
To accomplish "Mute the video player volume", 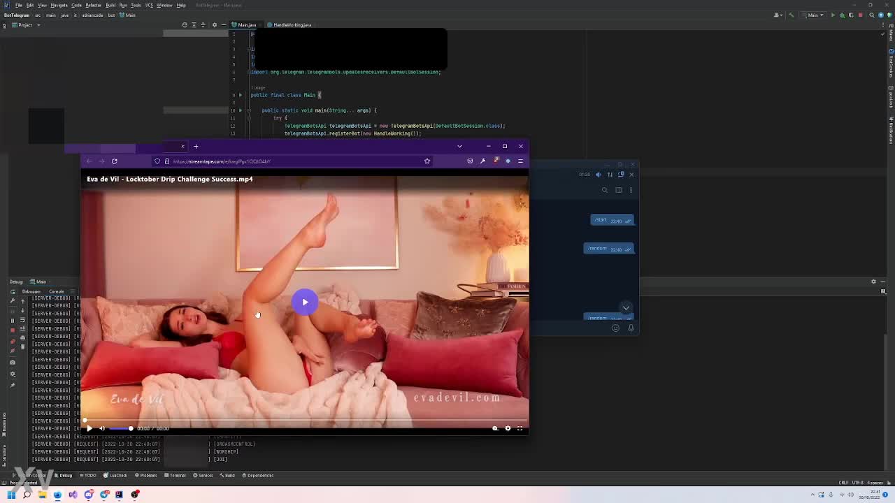I will tap(102, 428).
